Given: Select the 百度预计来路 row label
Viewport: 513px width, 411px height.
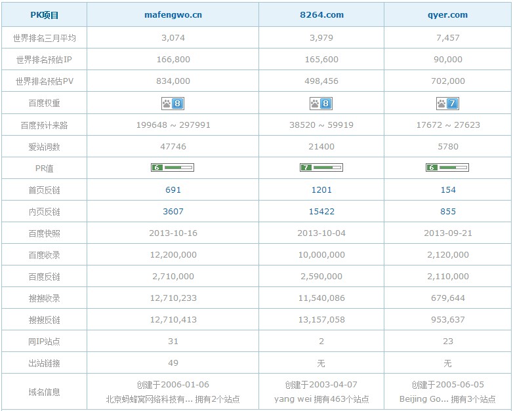Looking at the screenshot, I should [x=44, y=125].
